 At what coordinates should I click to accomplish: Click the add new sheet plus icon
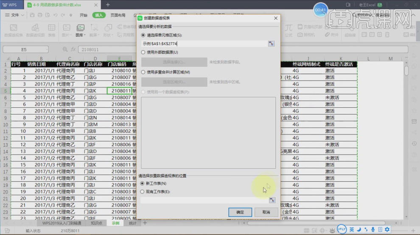[145, 223]
